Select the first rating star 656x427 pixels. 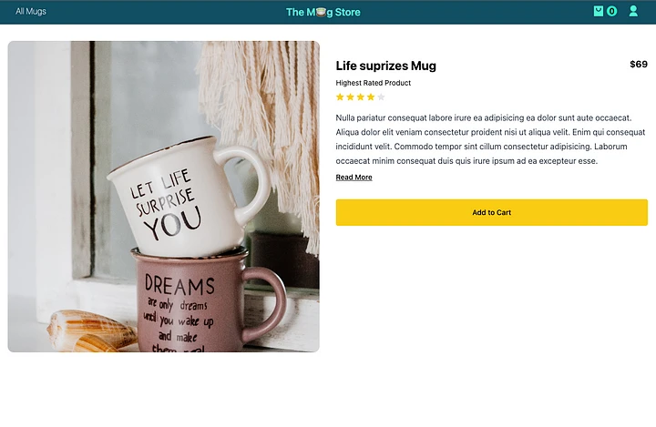[x=340, y=97]
